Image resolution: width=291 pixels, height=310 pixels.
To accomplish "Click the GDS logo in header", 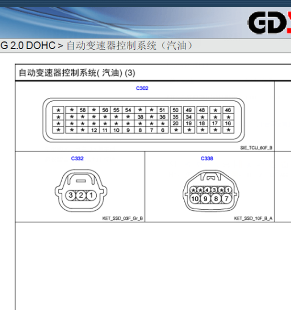I will pos(269,23).
